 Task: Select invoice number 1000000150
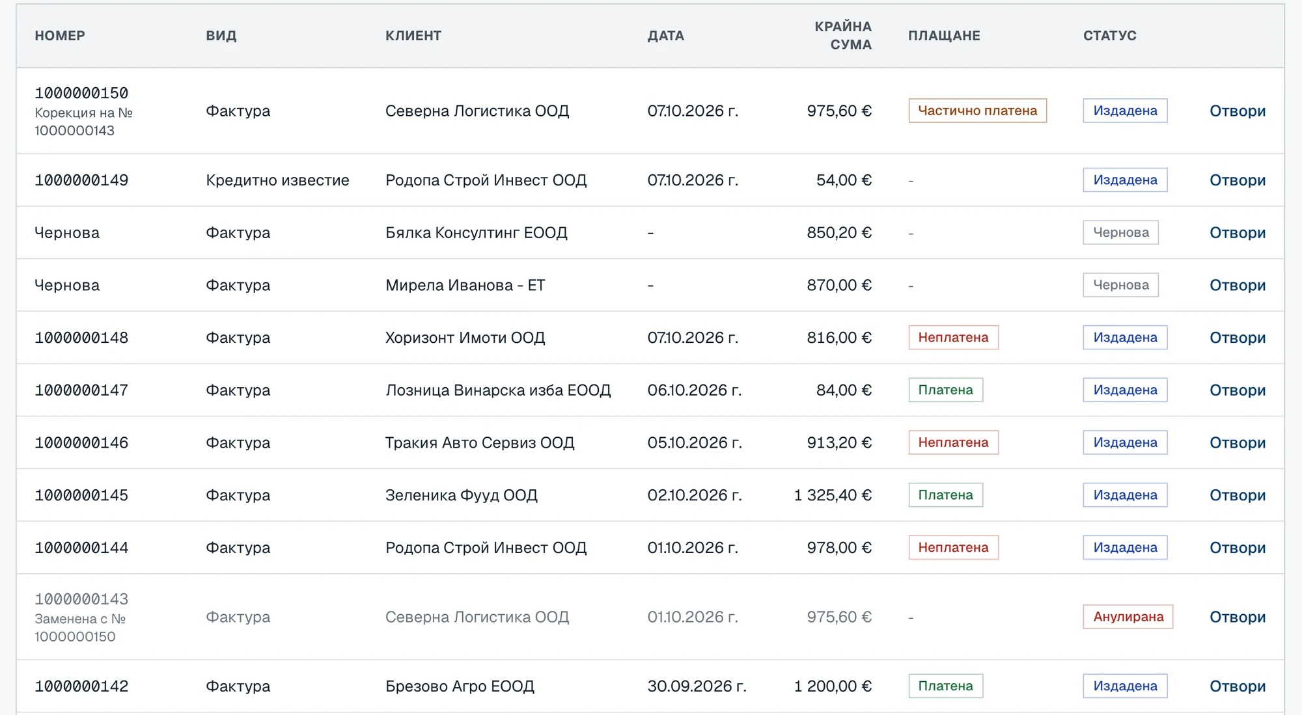(x=81, y=93)
